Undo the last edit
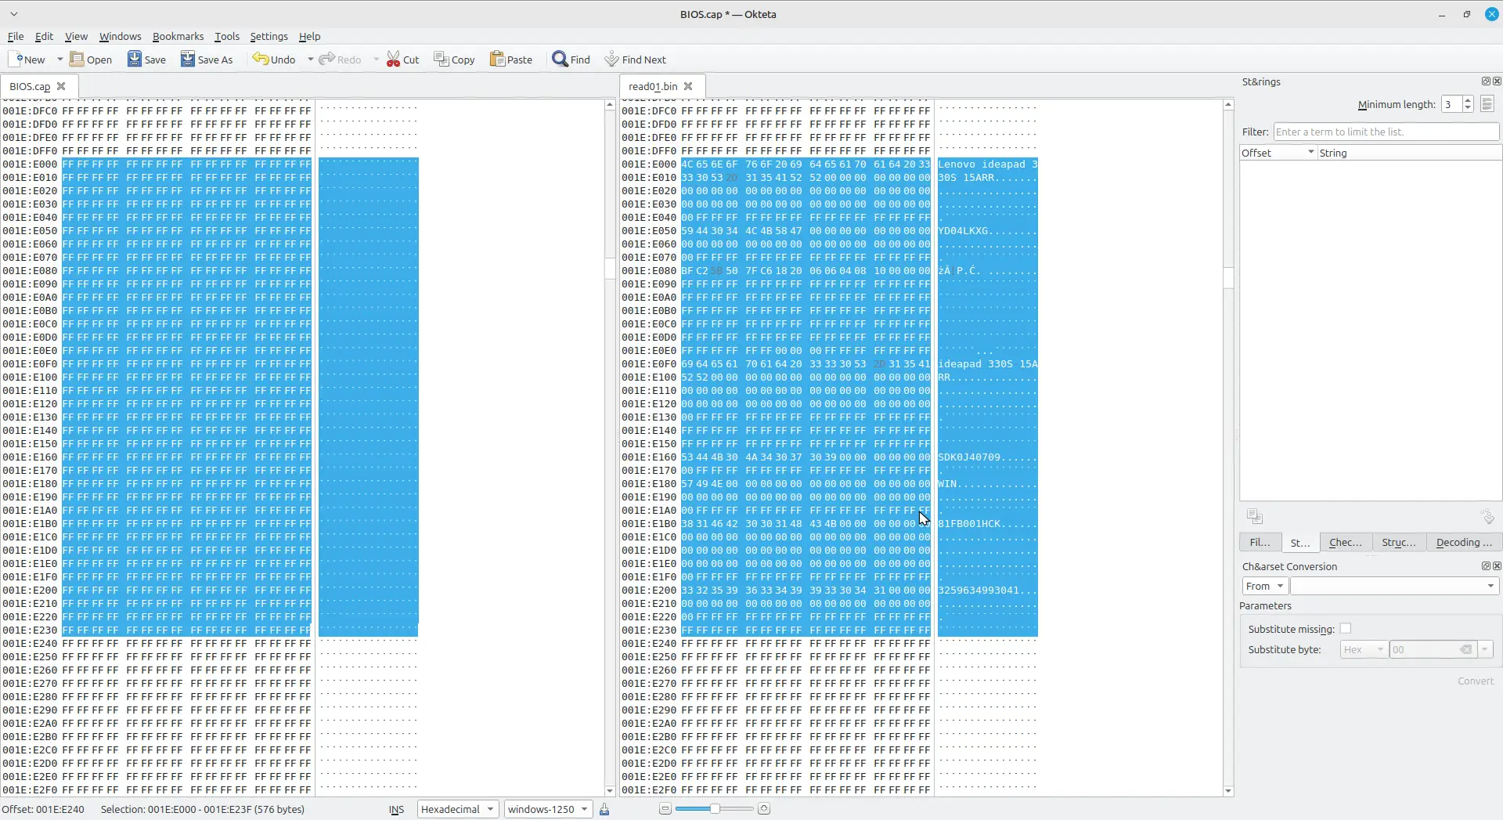 274,60
